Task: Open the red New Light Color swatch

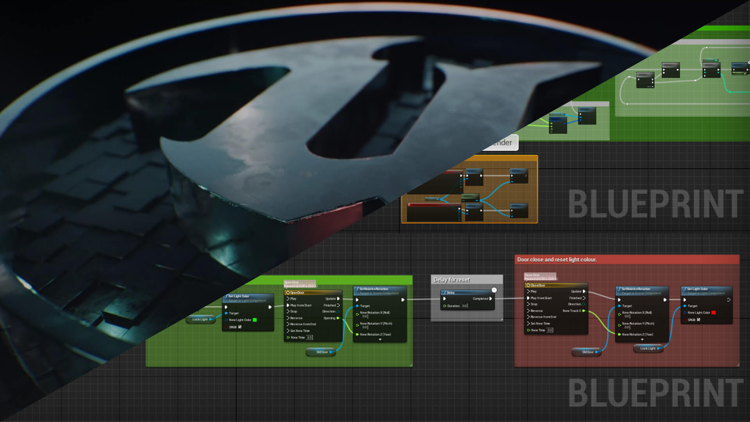Action: pos(713,313)
